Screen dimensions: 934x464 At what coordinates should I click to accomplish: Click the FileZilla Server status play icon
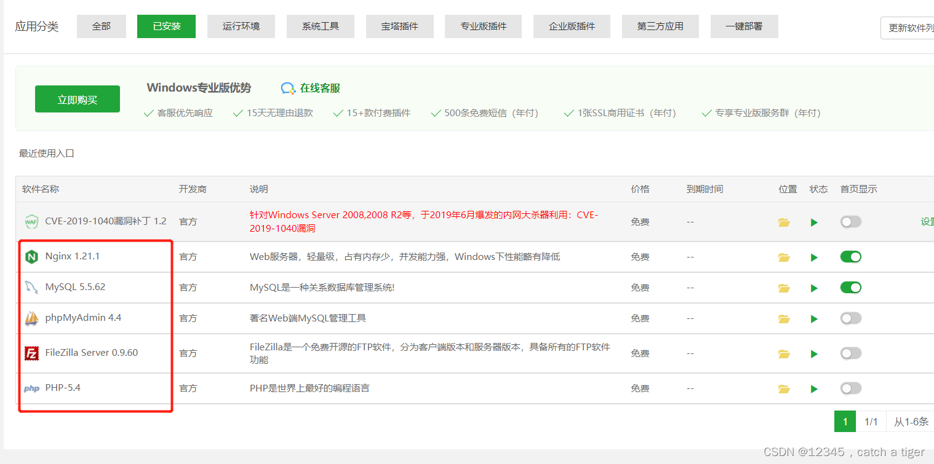tap(815, 354)
